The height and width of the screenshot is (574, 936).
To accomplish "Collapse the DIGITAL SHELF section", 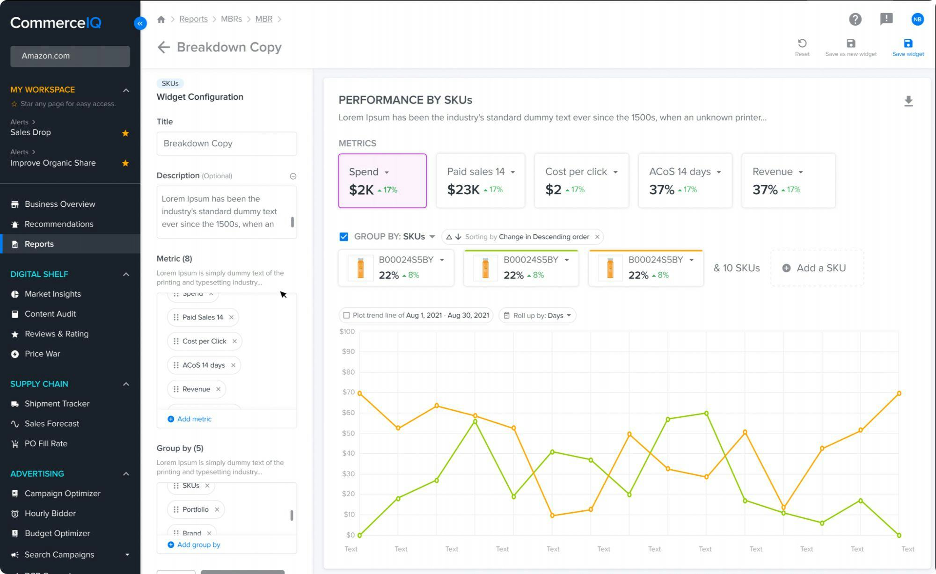I will 125,274.
